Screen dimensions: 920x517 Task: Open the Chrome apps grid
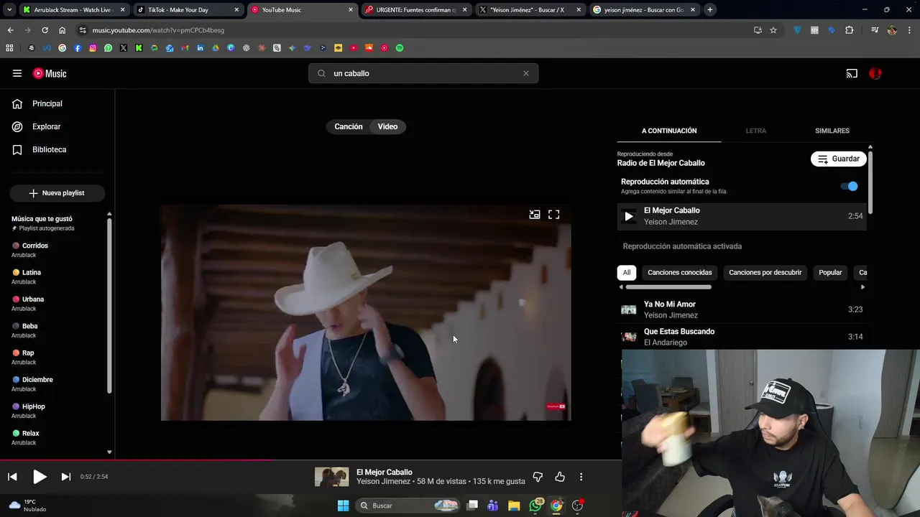click(9, 48)
